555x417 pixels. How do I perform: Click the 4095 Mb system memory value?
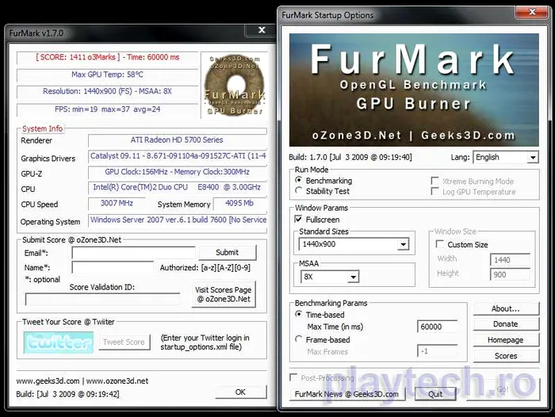239,203
